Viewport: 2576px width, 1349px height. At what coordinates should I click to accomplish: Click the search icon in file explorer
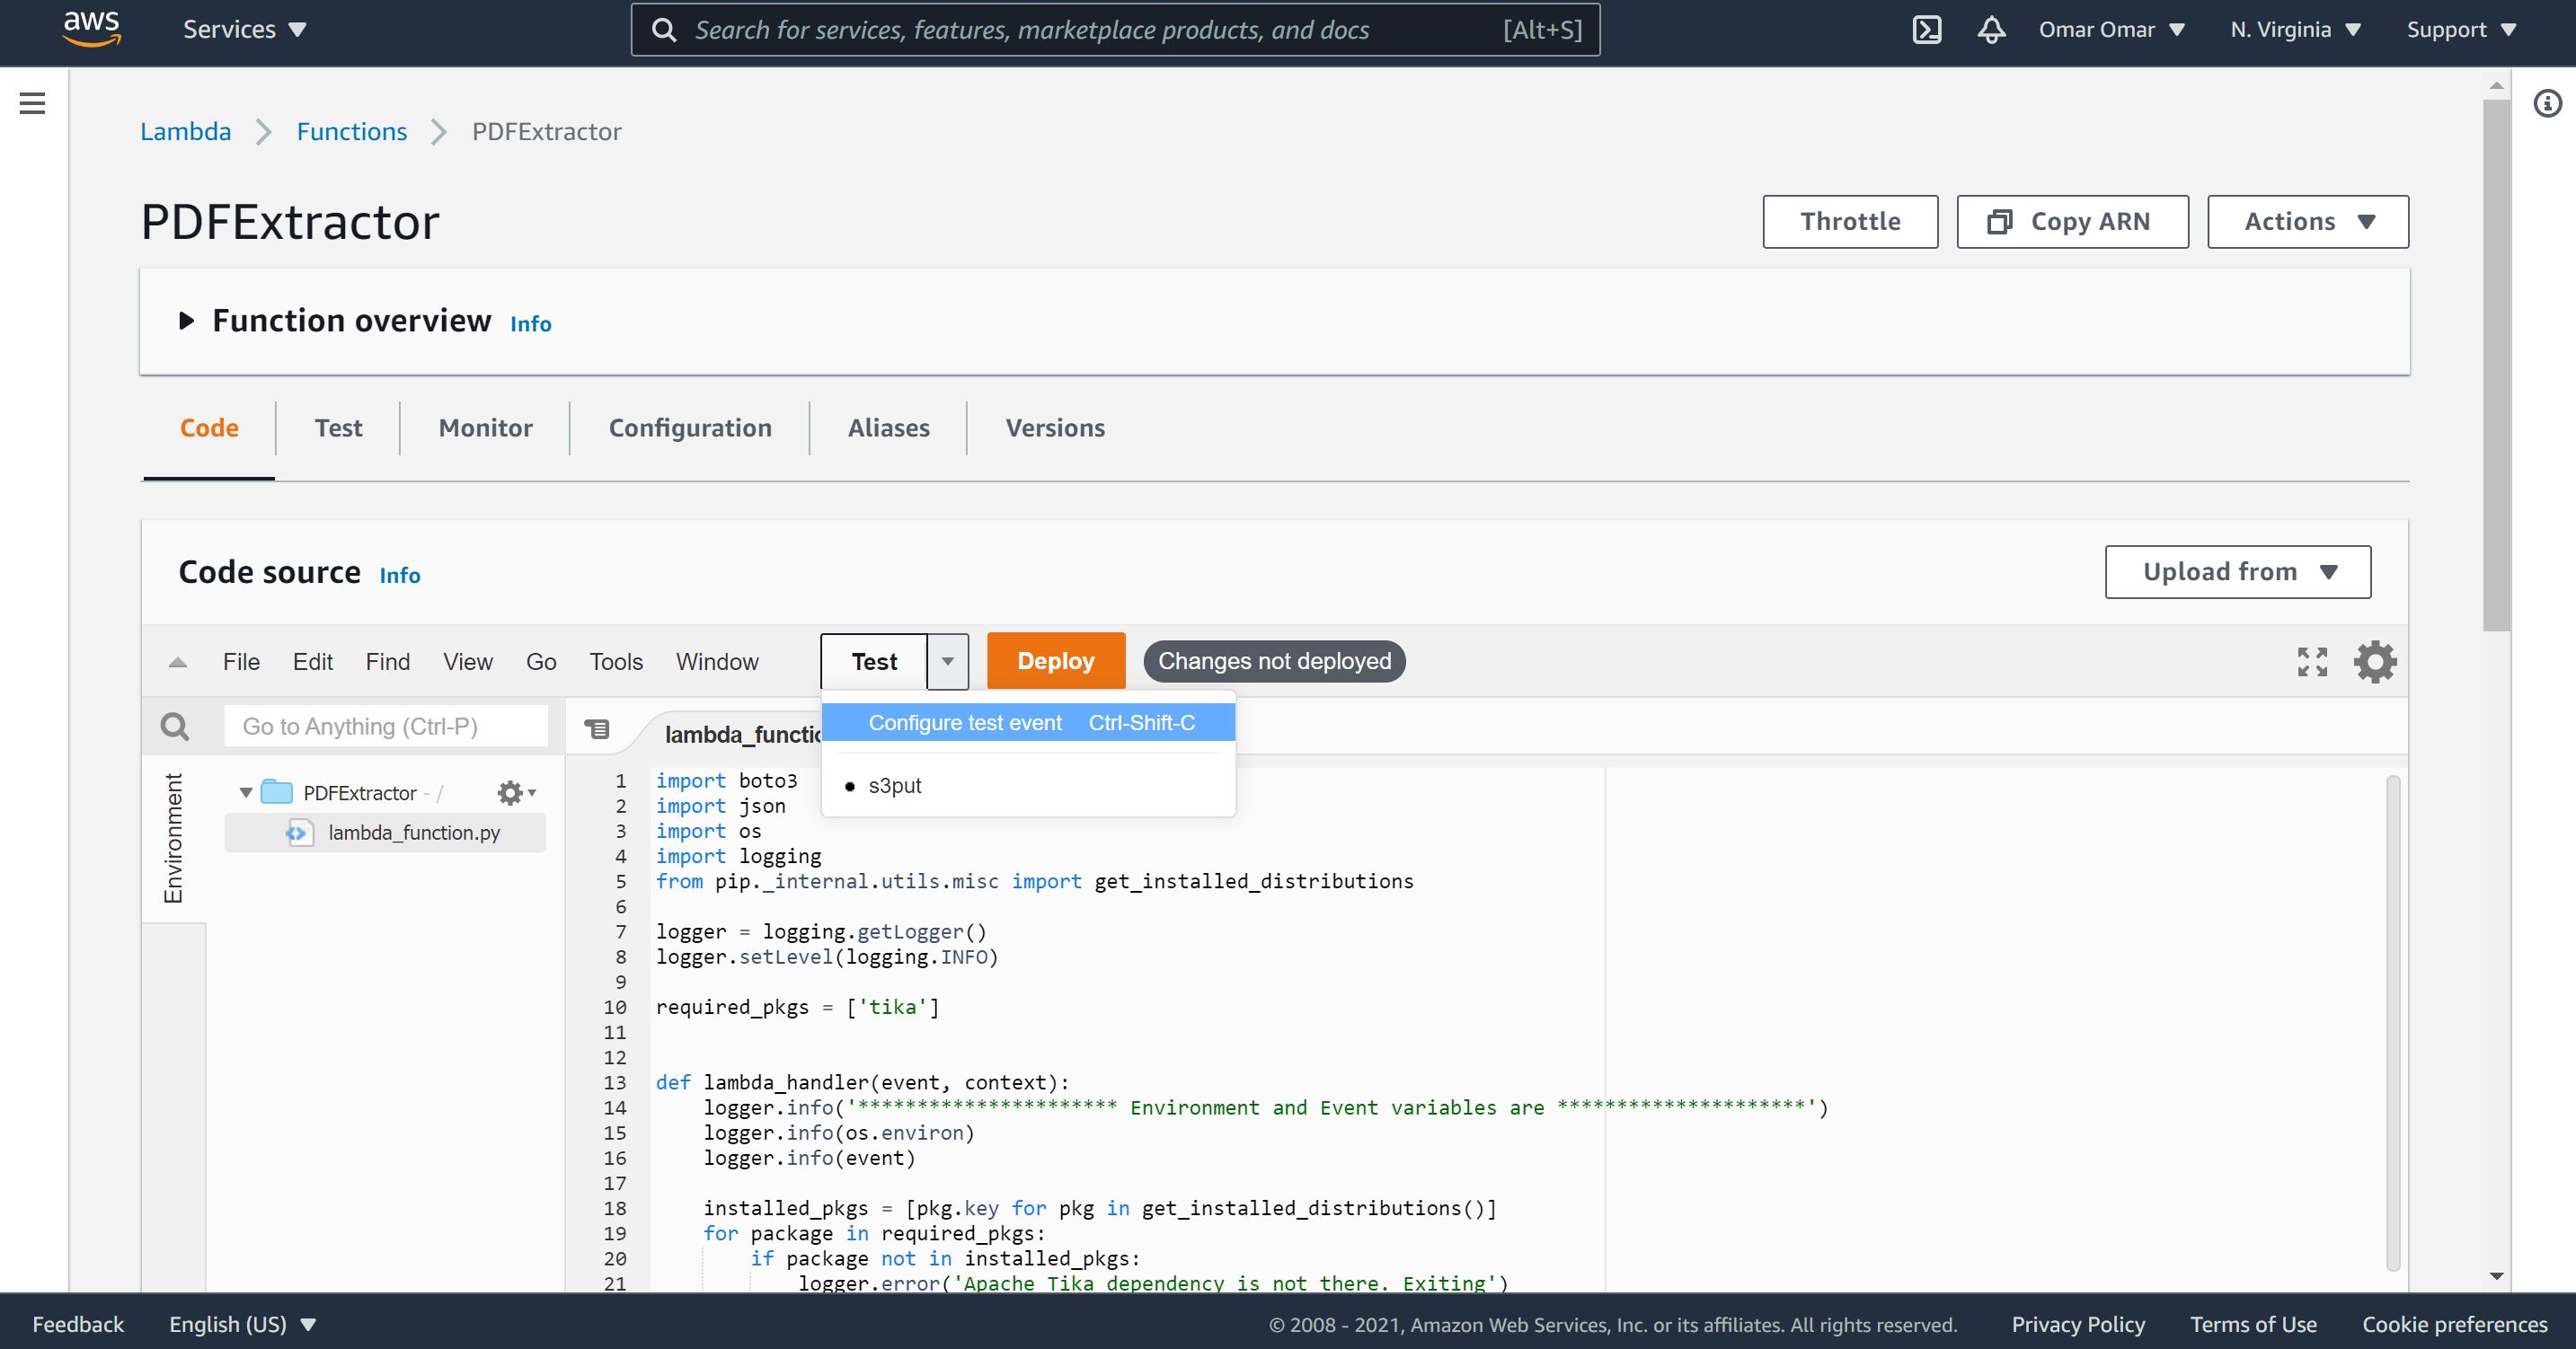pos(173,726)
